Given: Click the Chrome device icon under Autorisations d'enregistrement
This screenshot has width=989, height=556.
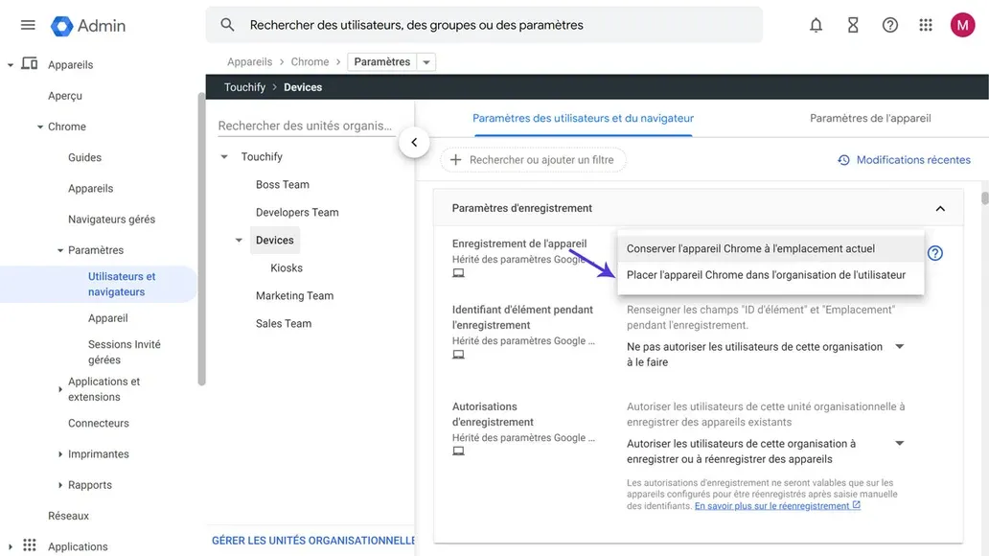Looking at the screenshot, I should coord(458,450).
